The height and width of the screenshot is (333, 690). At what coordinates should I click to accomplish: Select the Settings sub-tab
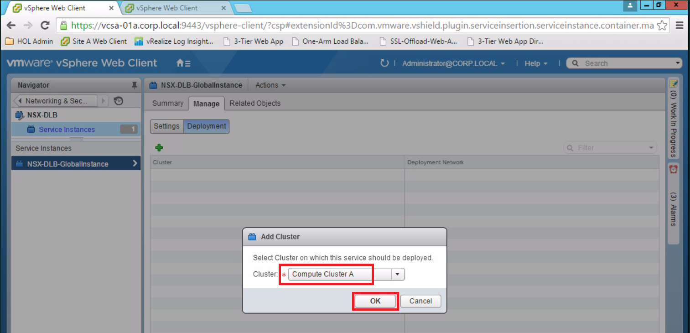click(x=166, y=126)
